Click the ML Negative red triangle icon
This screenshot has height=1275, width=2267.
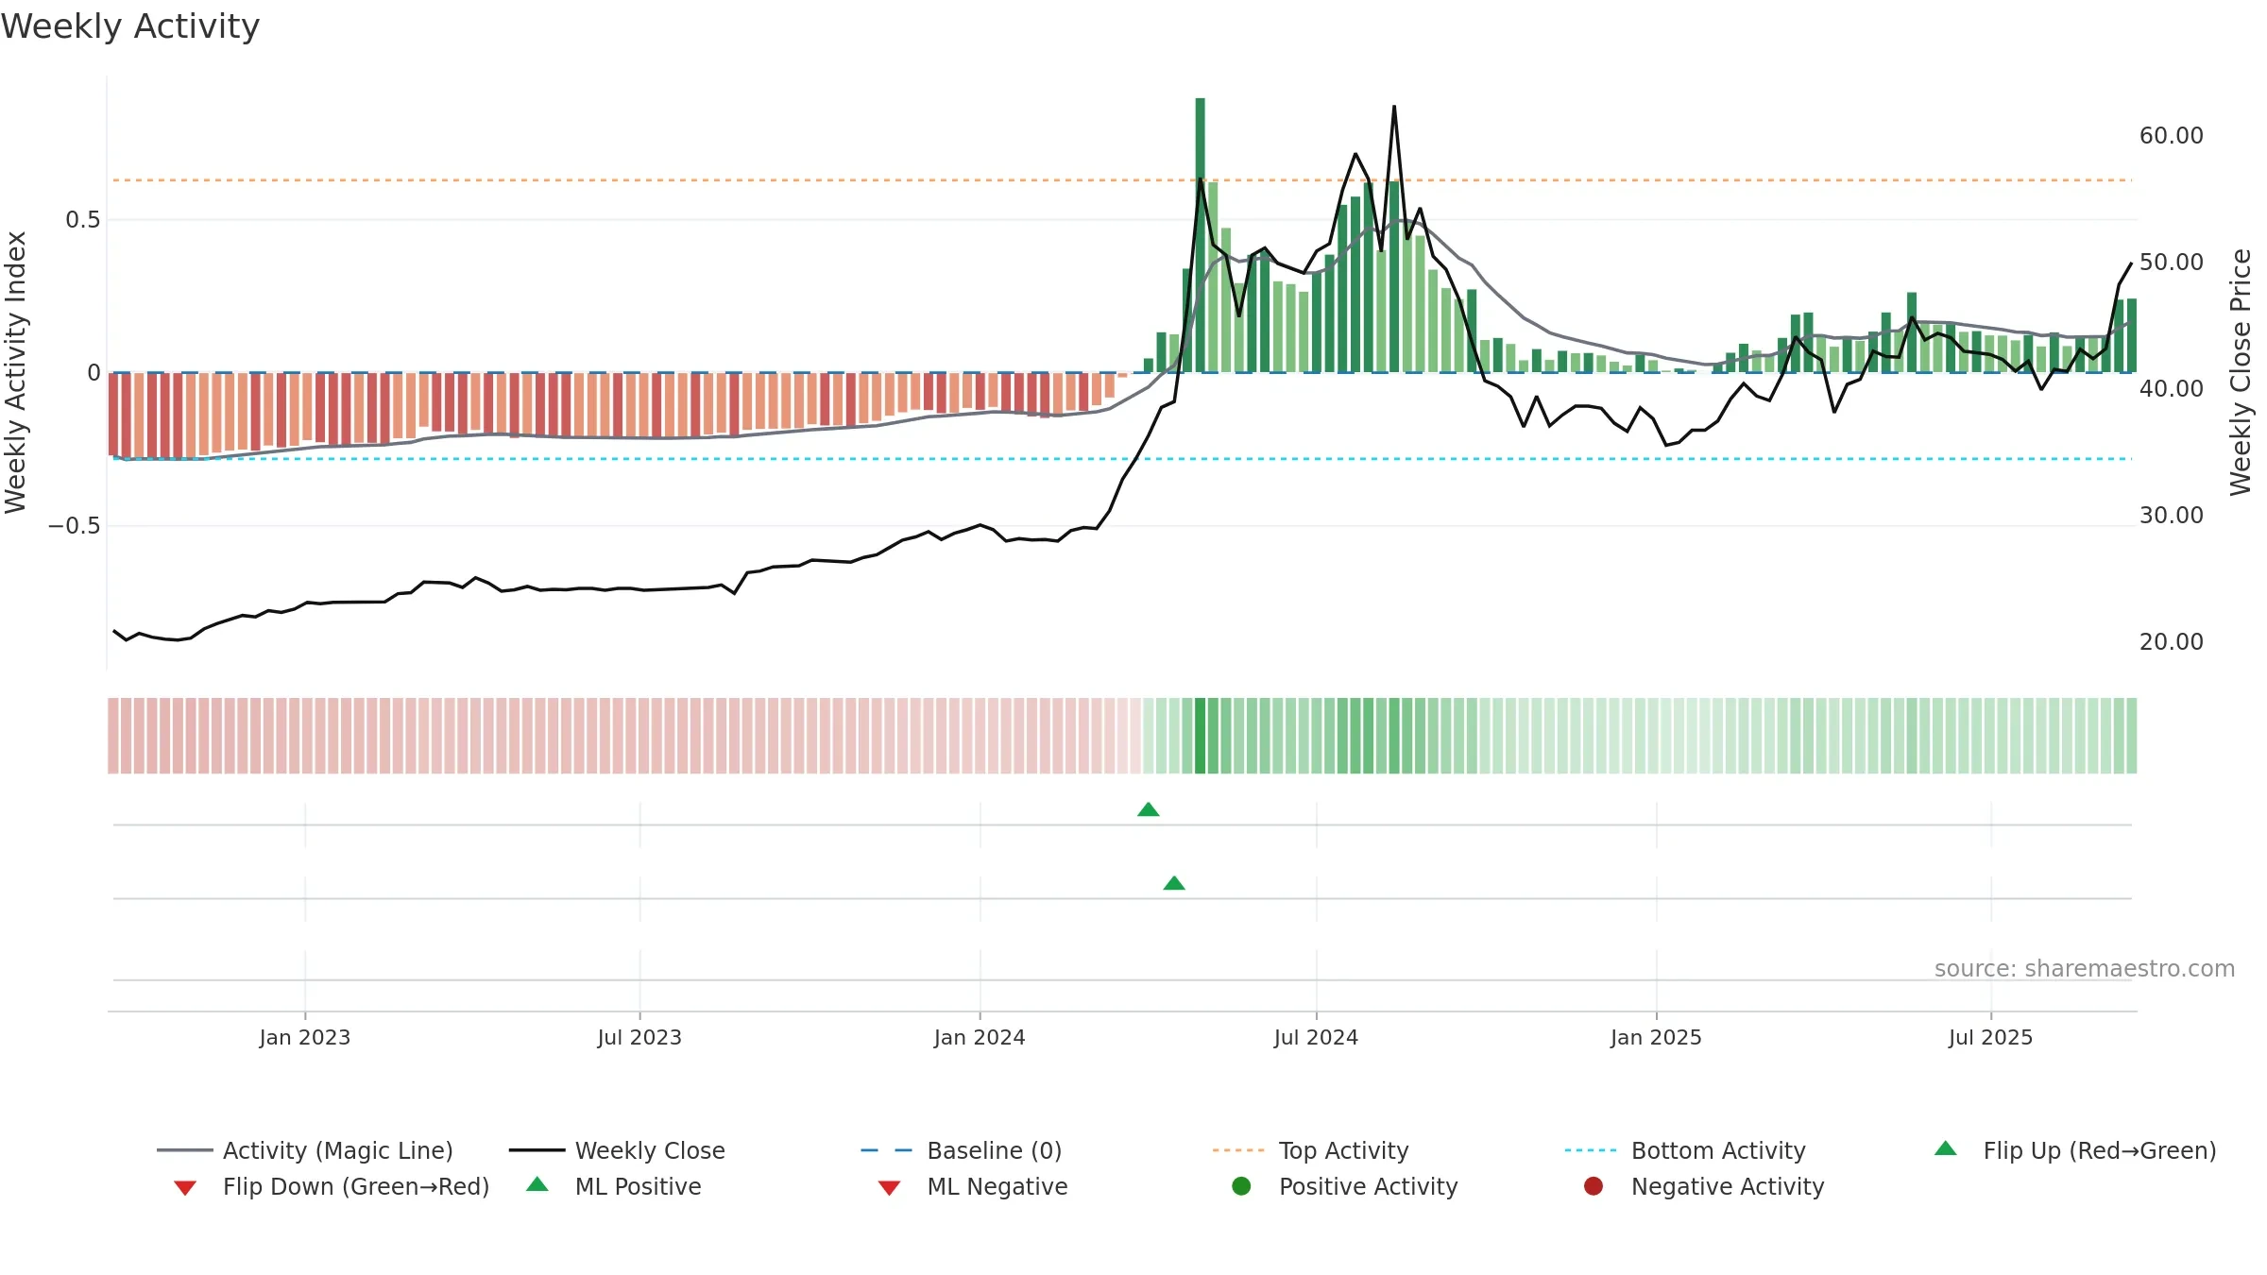coord(889,1187)
